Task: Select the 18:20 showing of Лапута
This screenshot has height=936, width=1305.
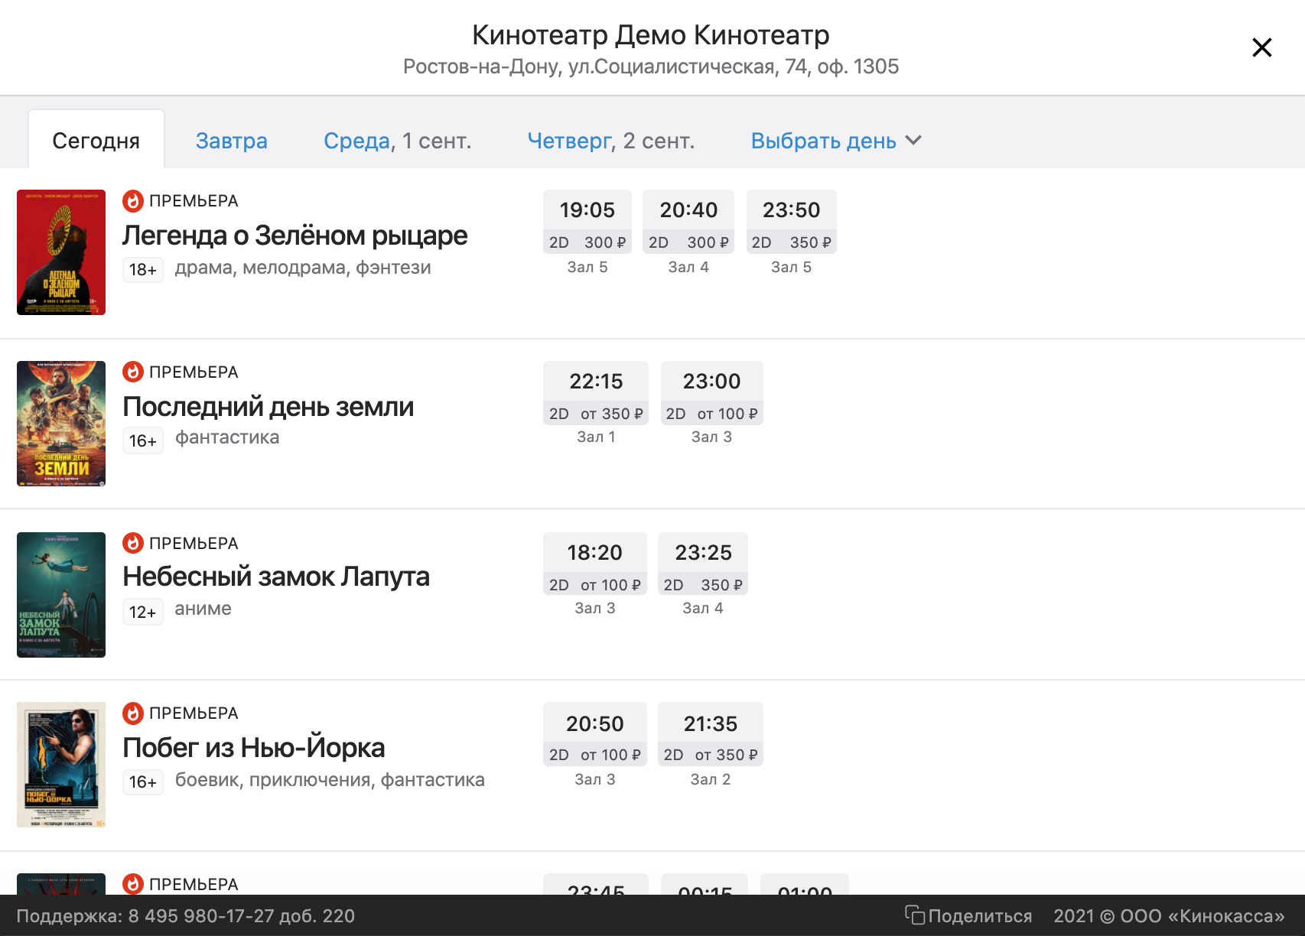Action: (x=595, y=564)
